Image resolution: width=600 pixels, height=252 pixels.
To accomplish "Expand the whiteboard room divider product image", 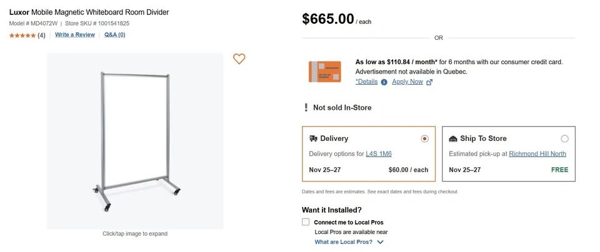I will click(x=135, y=140).
